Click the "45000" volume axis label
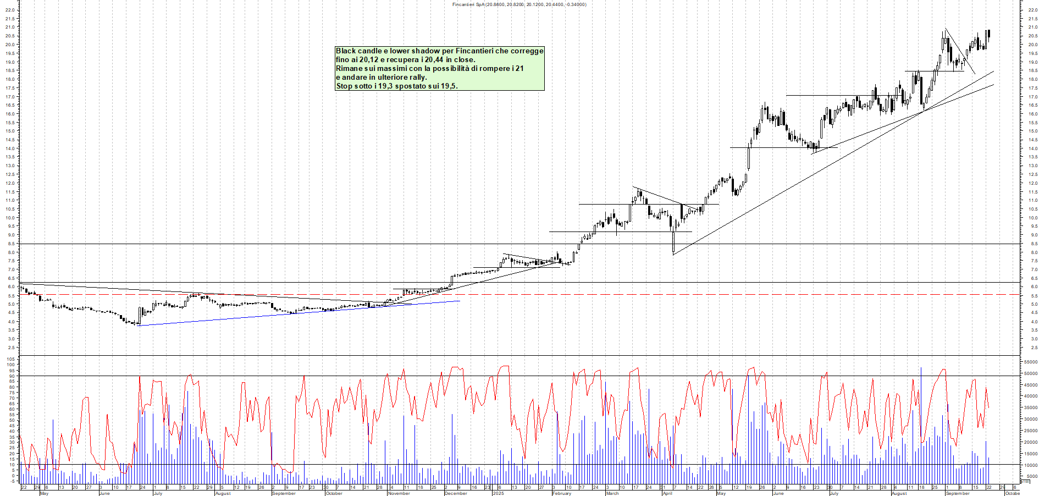Image resolution: width=1039 pixels, height=496 pixels. coord(1030,385)
